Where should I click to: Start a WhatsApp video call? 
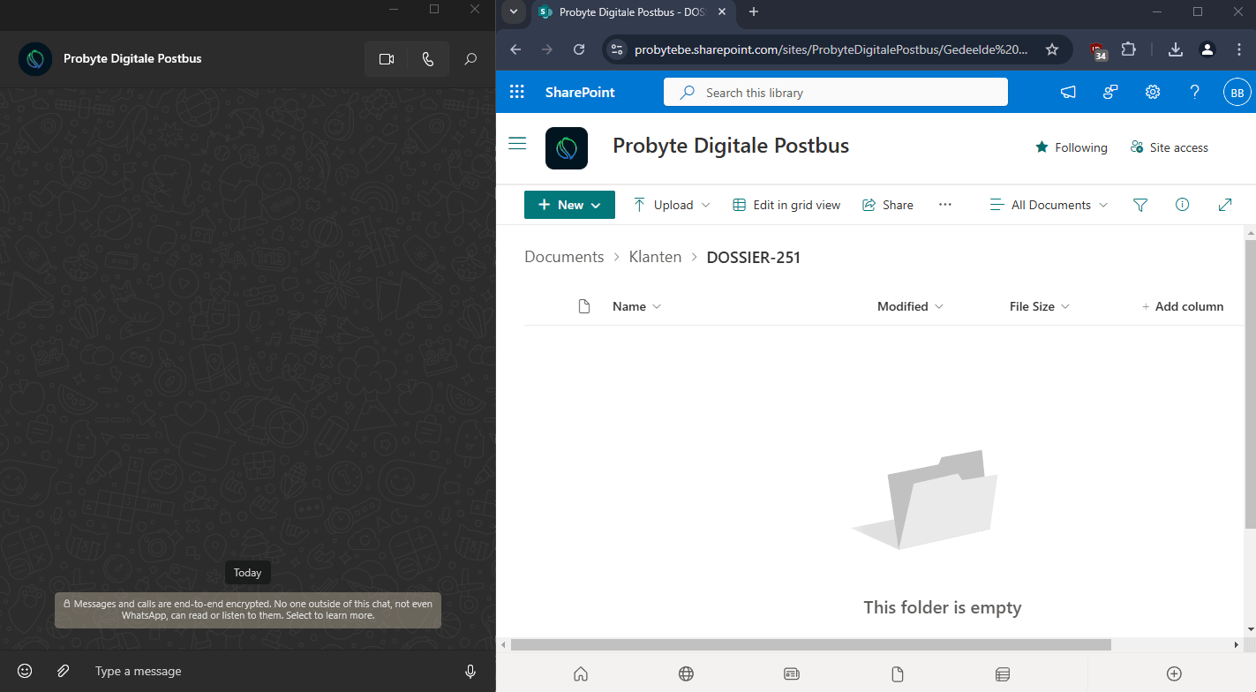386,59
